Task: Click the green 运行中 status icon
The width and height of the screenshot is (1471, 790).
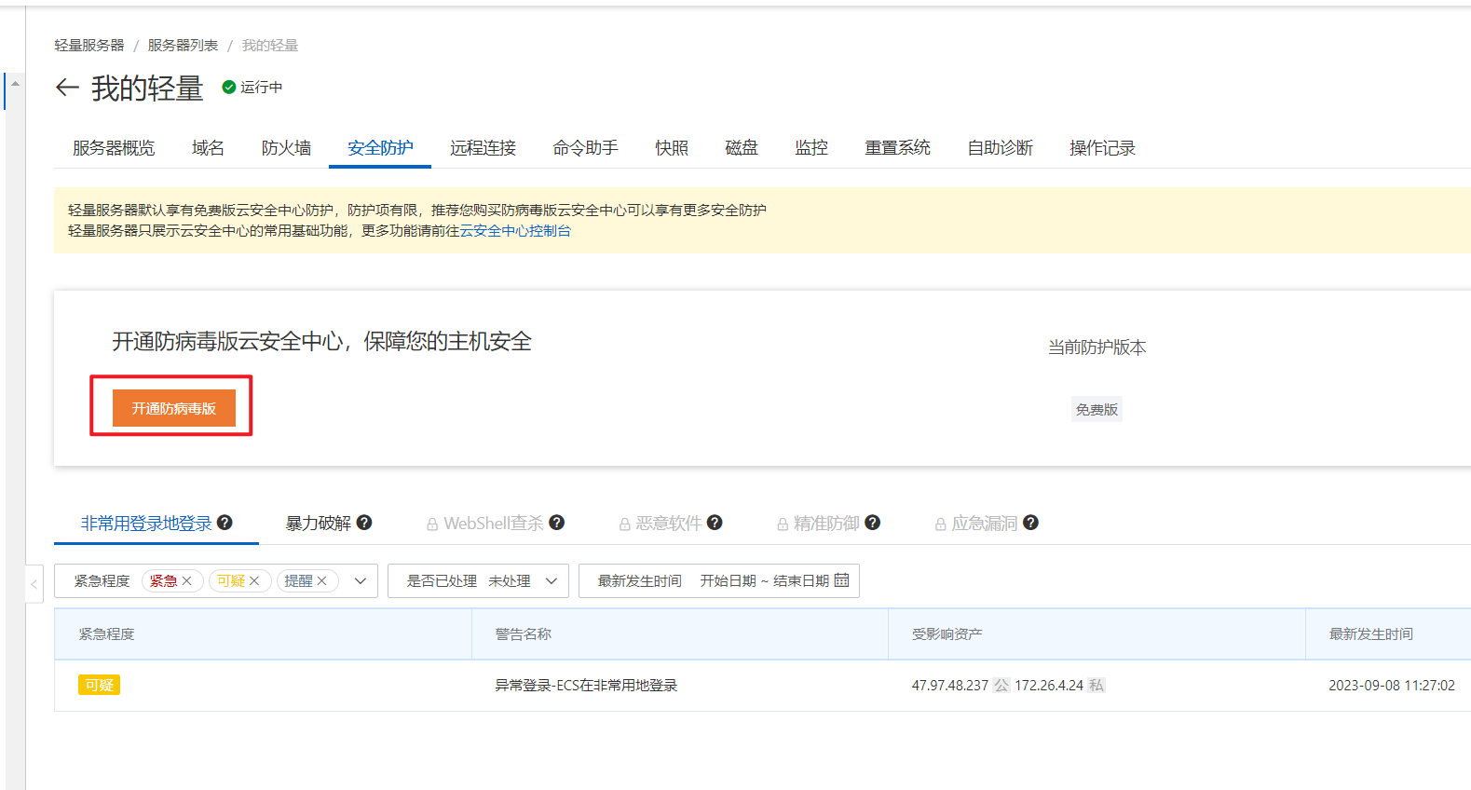Action: 228,87
